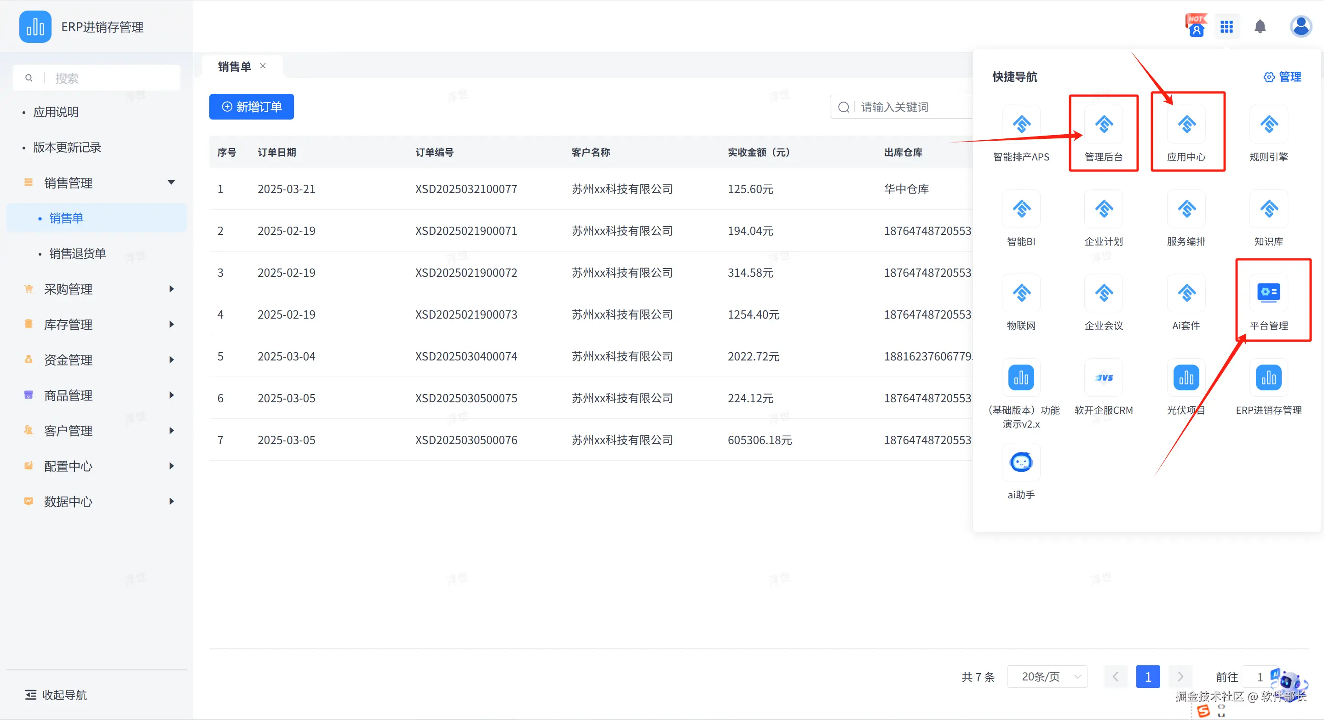Viewport: 1324px width, 720px height.
Task: Toggle the quick navigation grid icon
Action: [x=1226, y=27]
